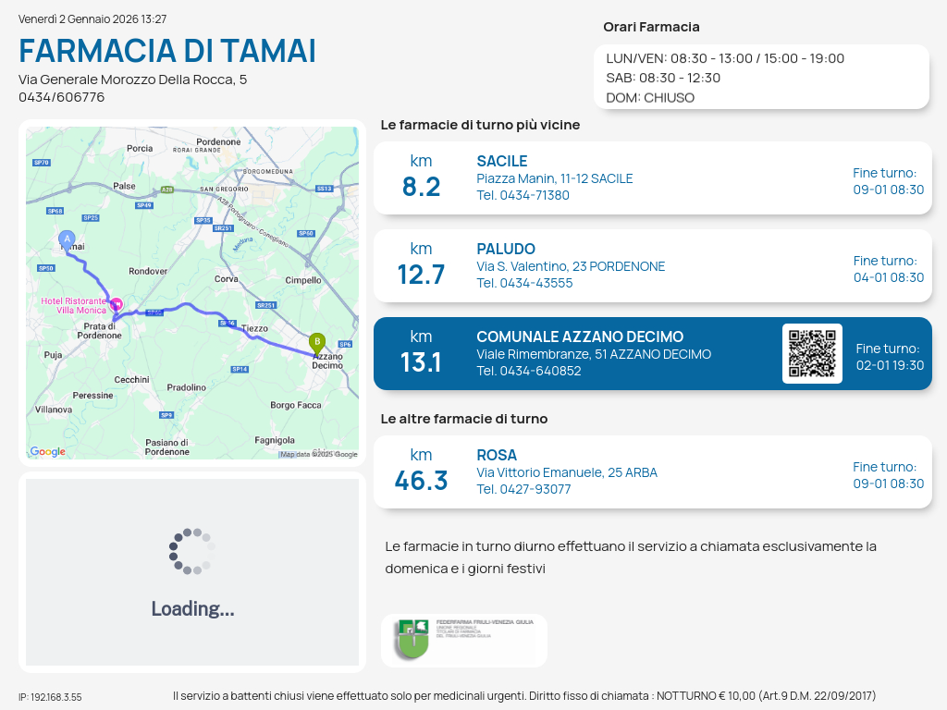Image resolution: width=947 pixels, height=710 pixels.
Task: Click Paludo phone number 0434-43555
Action: 524,283
